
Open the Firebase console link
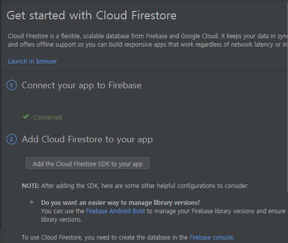tap(211, 238)
